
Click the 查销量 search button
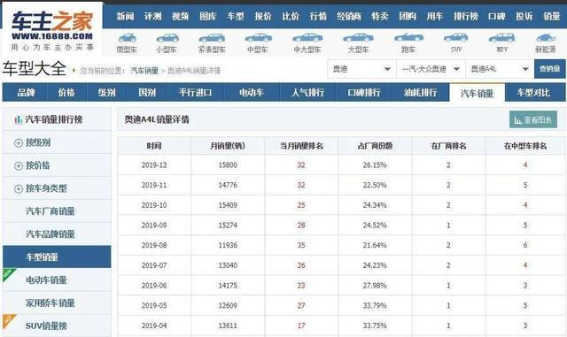click(549, 69)
